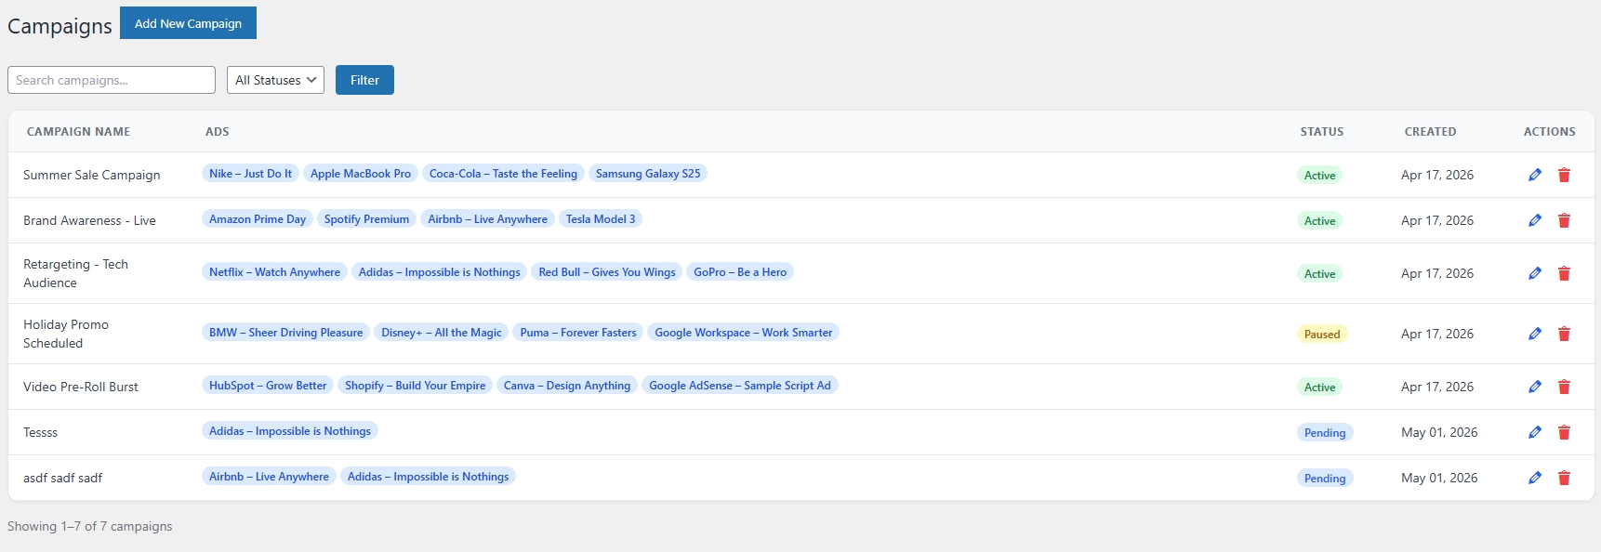Viewport: 1601px width, 552px height.
Task: Delete the asdf sadf sadf campaign
Action: (1564, 478)
